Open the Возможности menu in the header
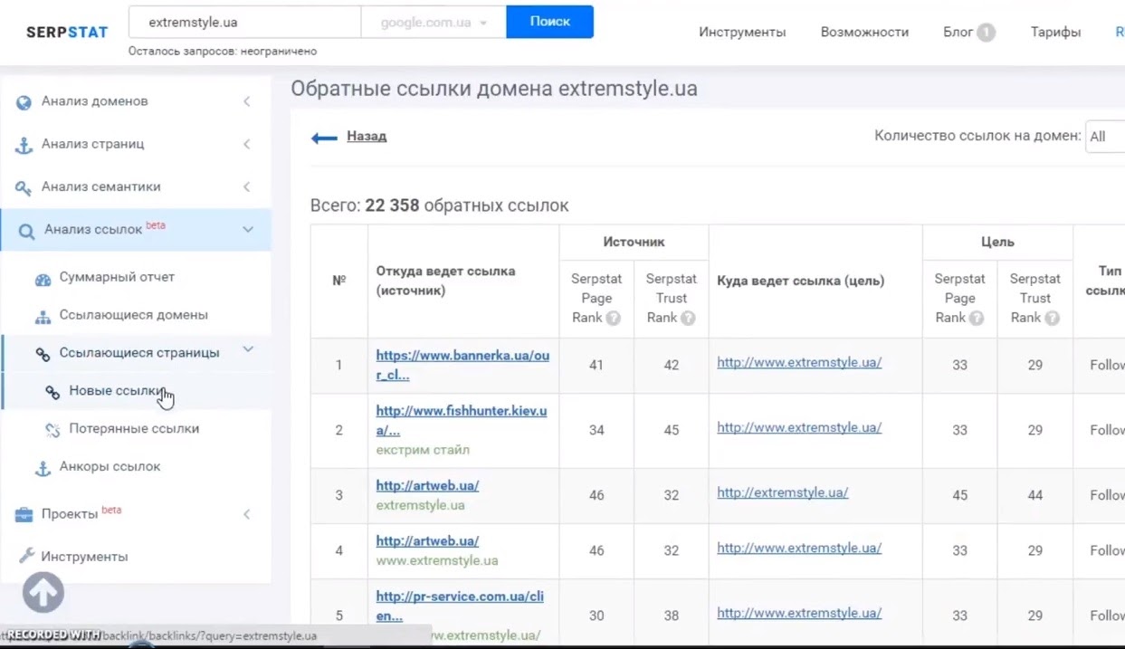This screenshot has width=1125, height=649. pos(863,33)
